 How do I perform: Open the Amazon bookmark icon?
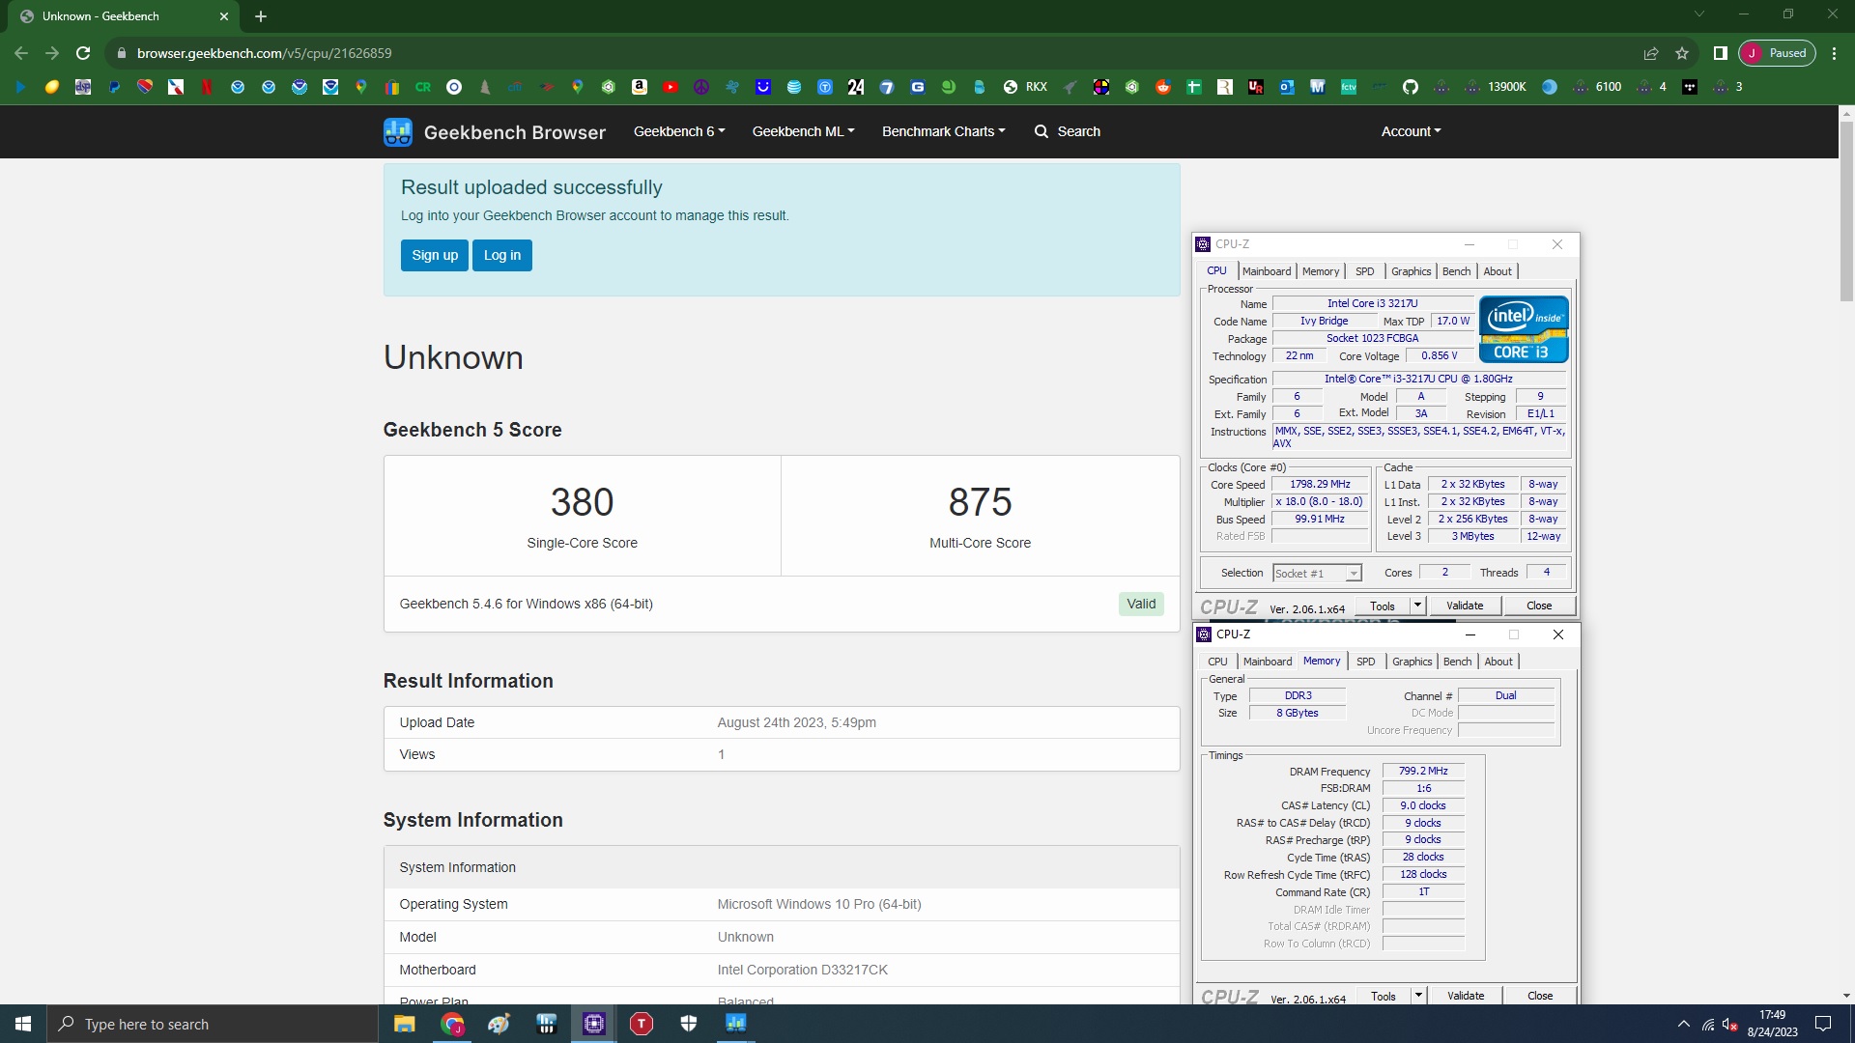point(640,87)
